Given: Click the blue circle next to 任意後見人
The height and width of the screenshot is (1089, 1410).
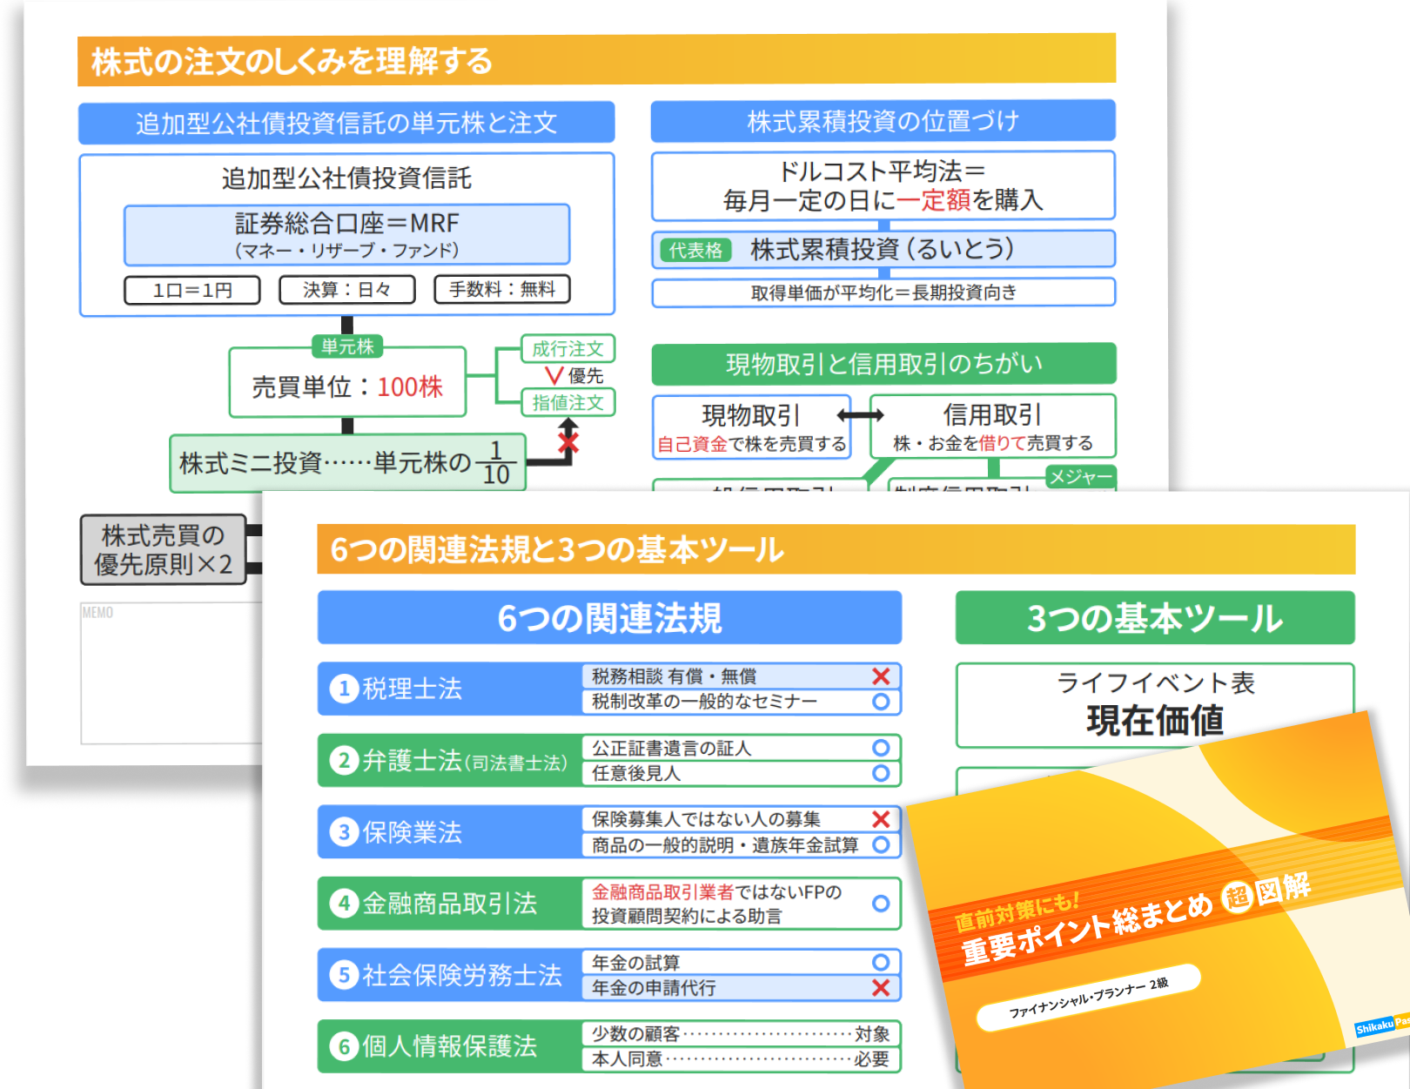Looking at the screenshot, I should [x=881, y=773].
